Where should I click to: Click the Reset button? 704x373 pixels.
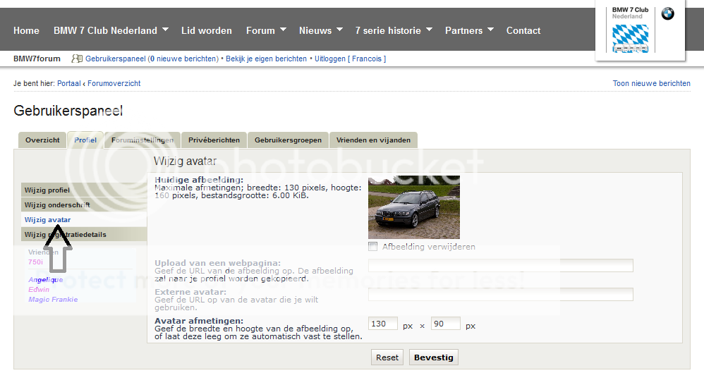point(387,357)
